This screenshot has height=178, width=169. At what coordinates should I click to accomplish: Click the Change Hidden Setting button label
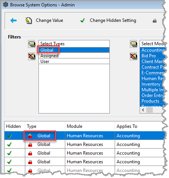pyautogui.click(x=113, y=20)
